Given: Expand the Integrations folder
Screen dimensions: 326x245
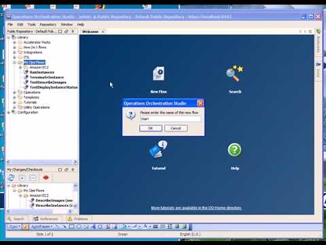Looking at the screenshot, I should pos(14,52).
